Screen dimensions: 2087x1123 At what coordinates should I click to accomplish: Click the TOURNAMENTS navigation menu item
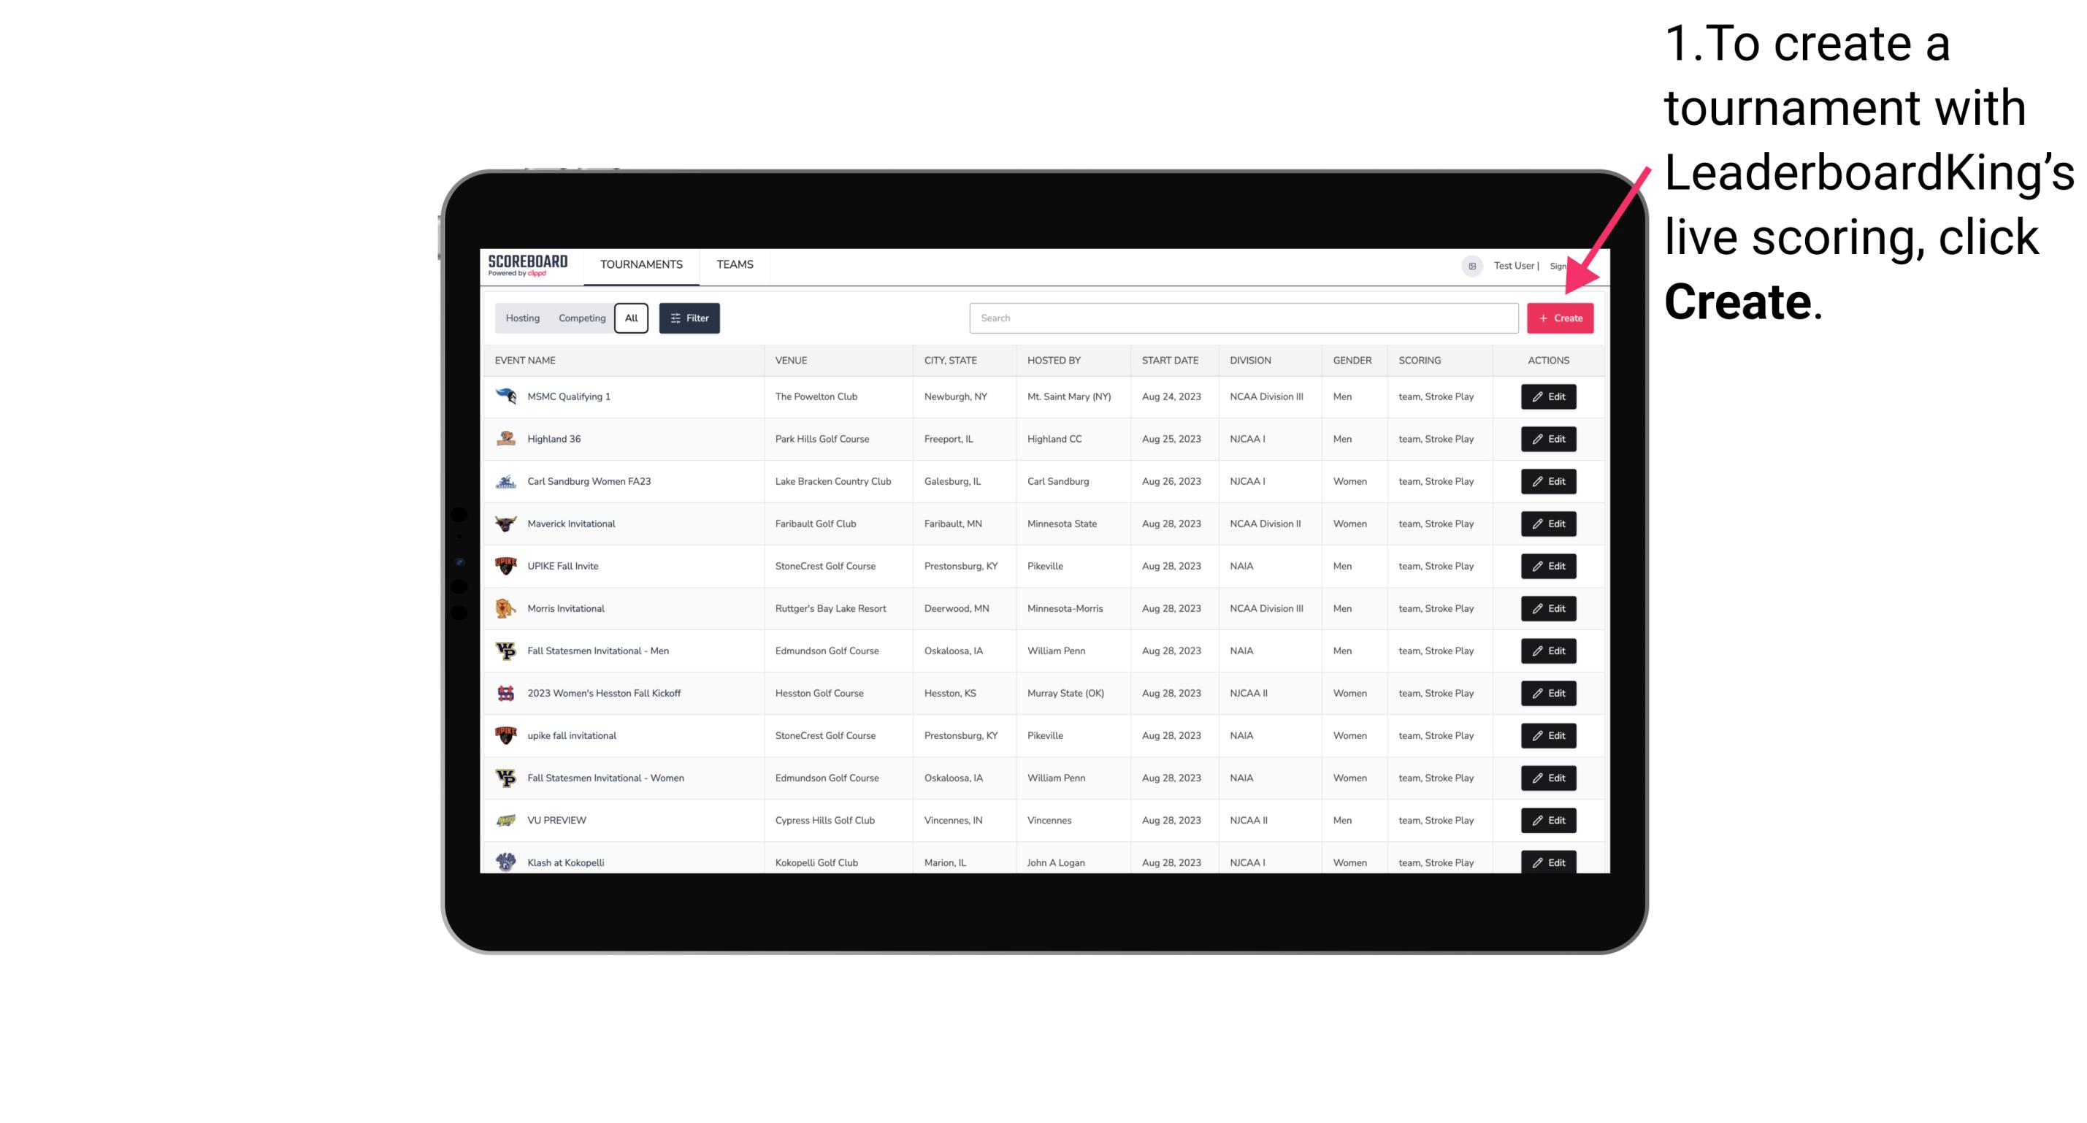coord(642,264)
